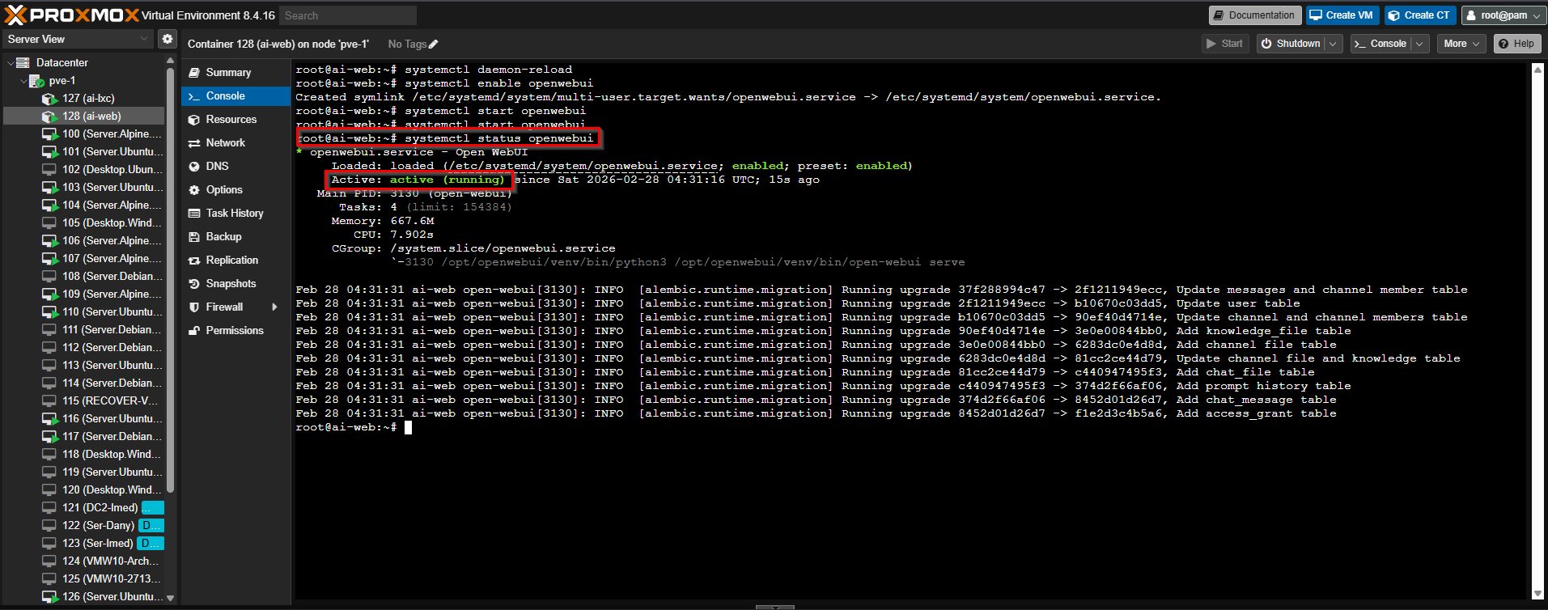Open the Summary panel for the container

(227, 73)
